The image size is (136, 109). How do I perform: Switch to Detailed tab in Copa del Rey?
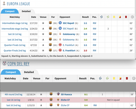29,72
